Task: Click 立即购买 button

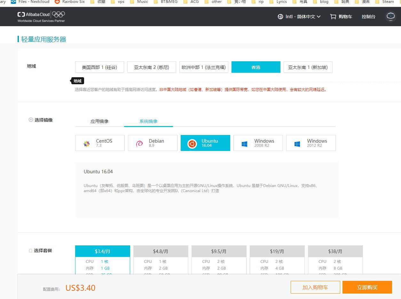Action: click(367, 287)
